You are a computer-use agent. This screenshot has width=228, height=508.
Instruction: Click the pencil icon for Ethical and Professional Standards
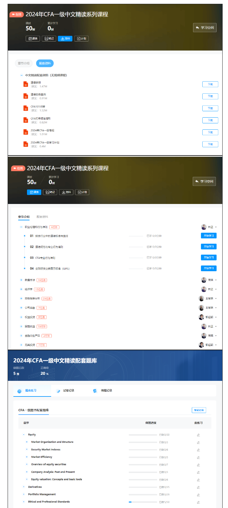[x=198, y=502]
